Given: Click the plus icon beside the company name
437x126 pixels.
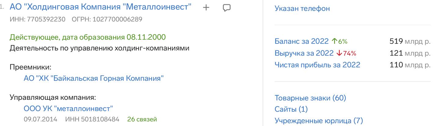Looking at the screenshot, I should click(206, 8).
